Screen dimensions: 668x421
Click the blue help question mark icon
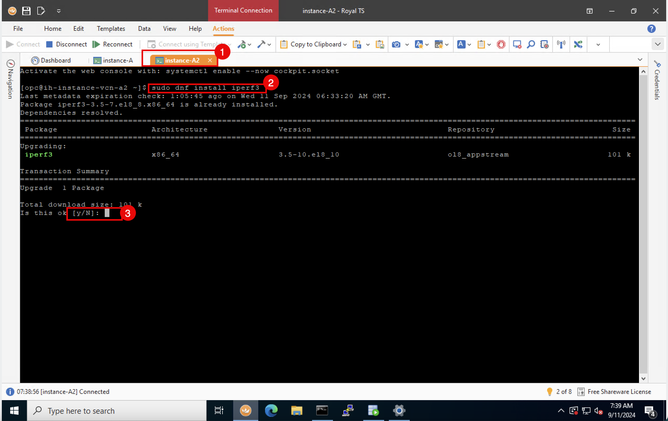pos(651,28)
